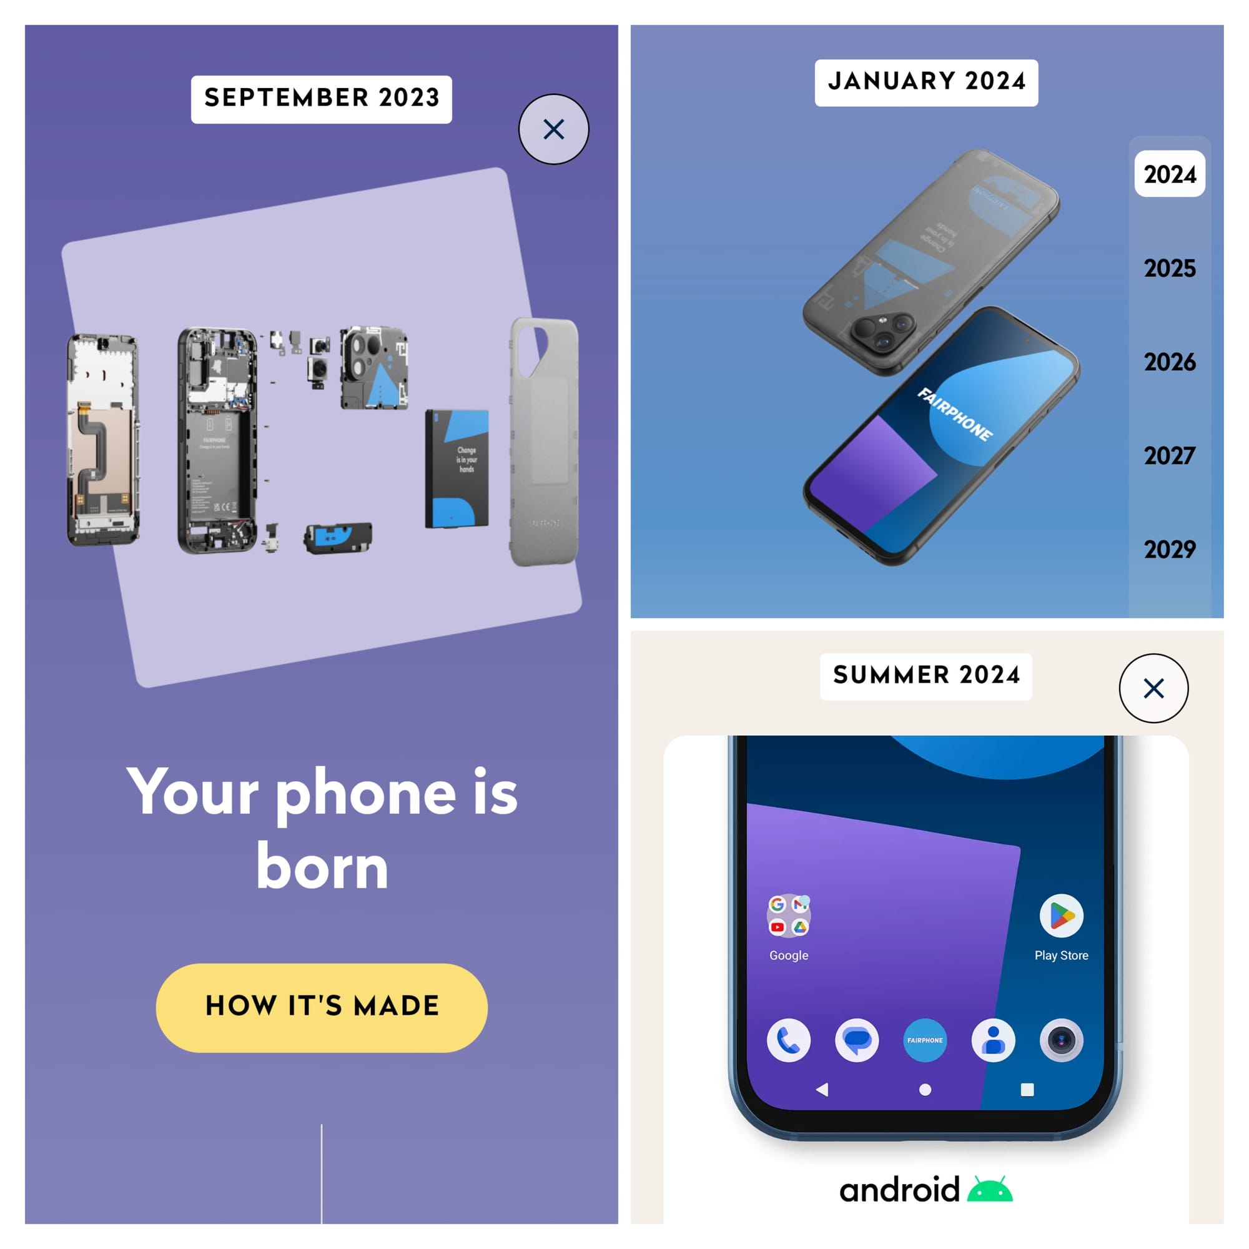Click the X close button September 2023
1249x1249 pixels.
tap(549, 129)
